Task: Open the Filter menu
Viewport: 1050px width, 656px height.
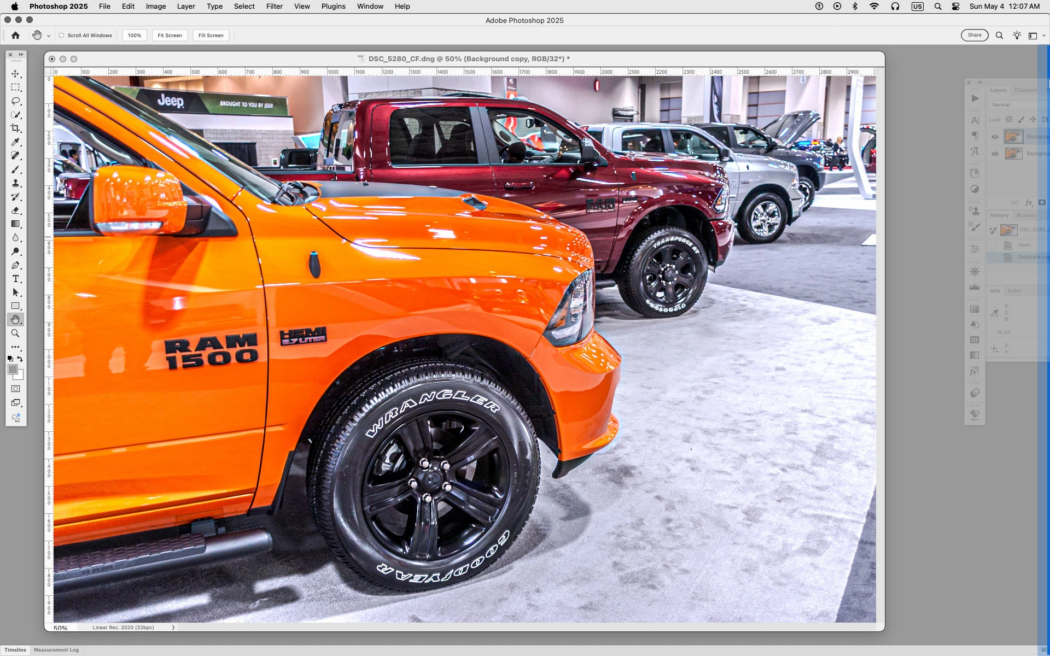Action: click(x=274, y=7)
